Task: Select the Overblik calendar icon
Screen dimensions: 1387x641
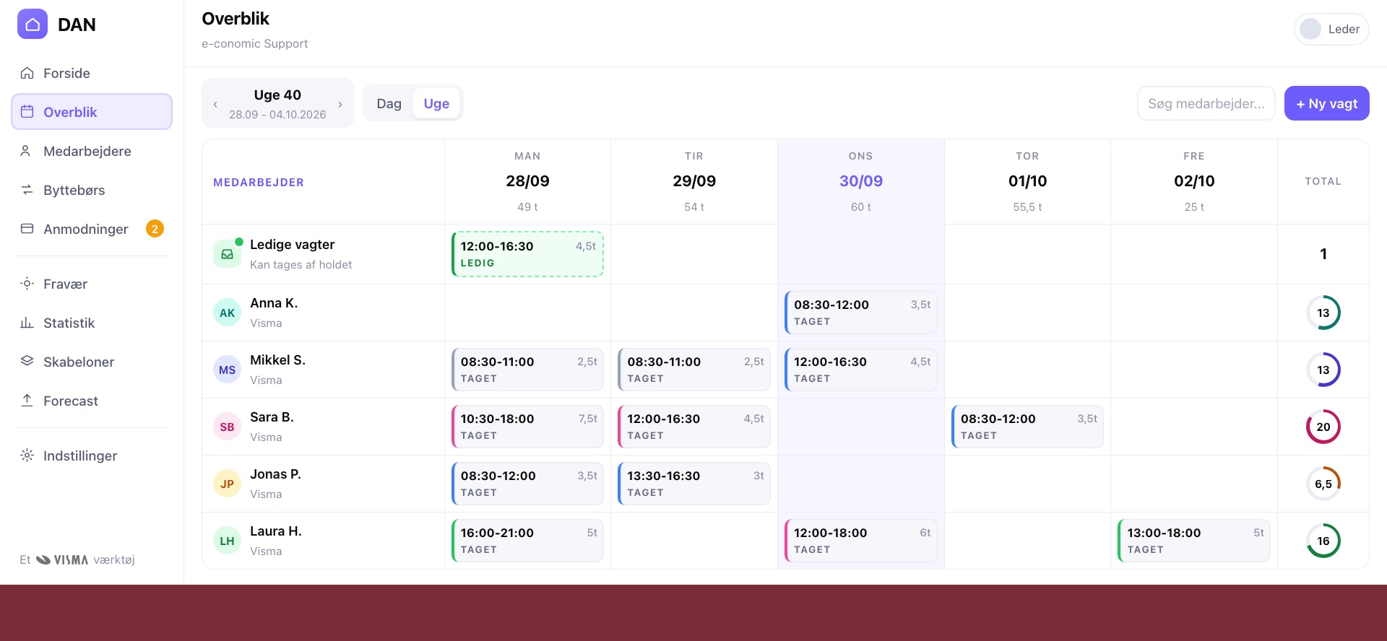Action: point(27,112)
